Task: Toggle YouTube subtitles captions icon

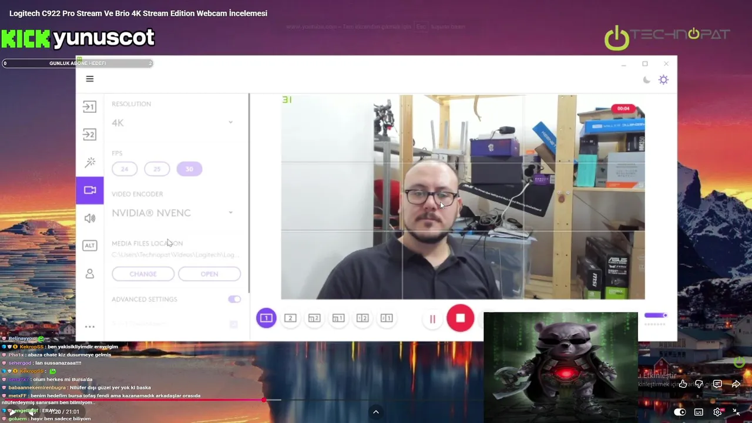Action: (699, 412)
